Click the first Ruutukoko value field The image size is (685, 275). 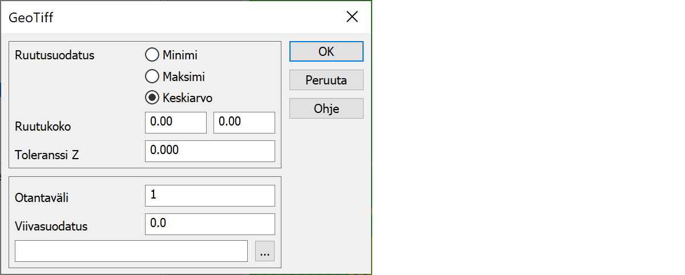pyautogui.click(x=175, y=122)
